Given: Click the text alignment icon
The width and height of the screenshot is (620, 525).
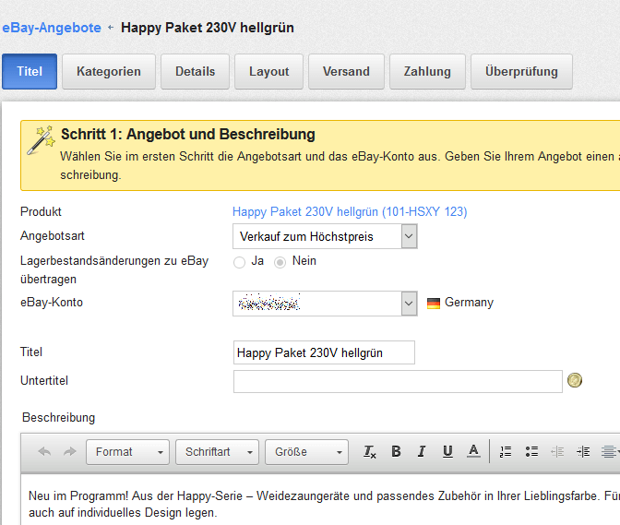Looking at the screenshot, I should (x=609, y=451).
